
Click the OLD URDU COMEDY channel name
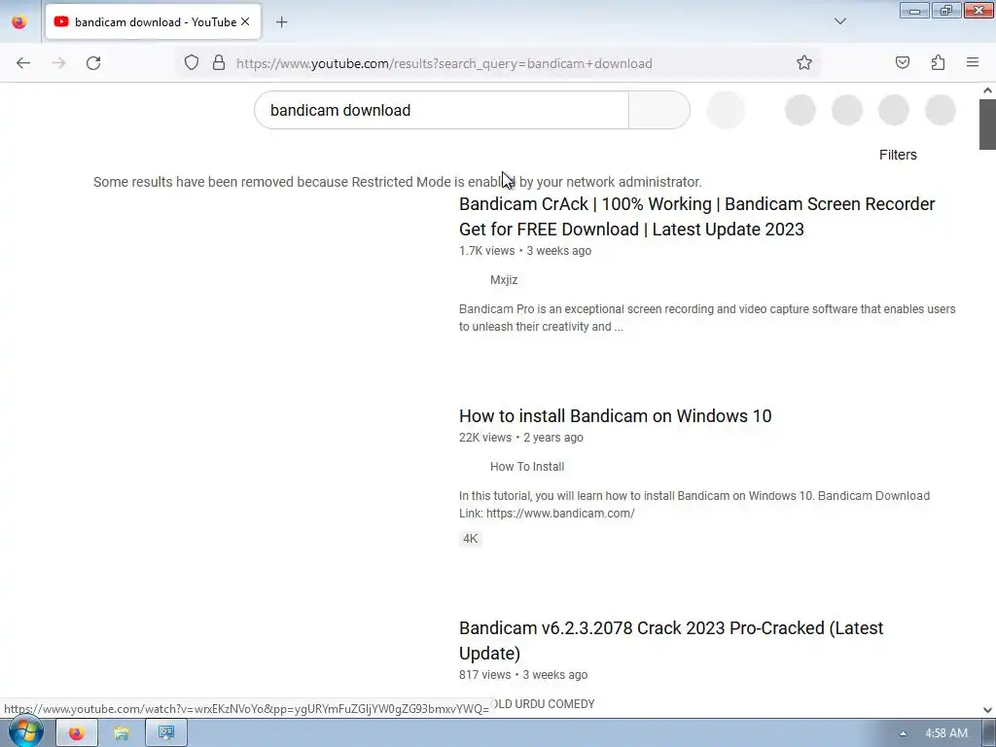pyautogui.click(x=545, y=704)
